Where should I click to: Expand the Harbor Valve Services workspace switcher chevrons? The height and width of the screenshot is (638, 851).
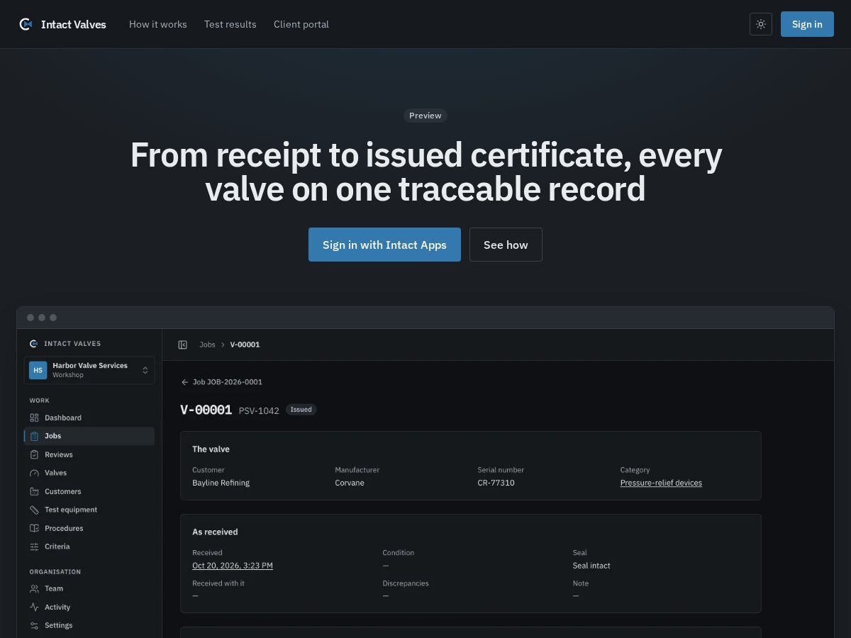pos(145,370)
